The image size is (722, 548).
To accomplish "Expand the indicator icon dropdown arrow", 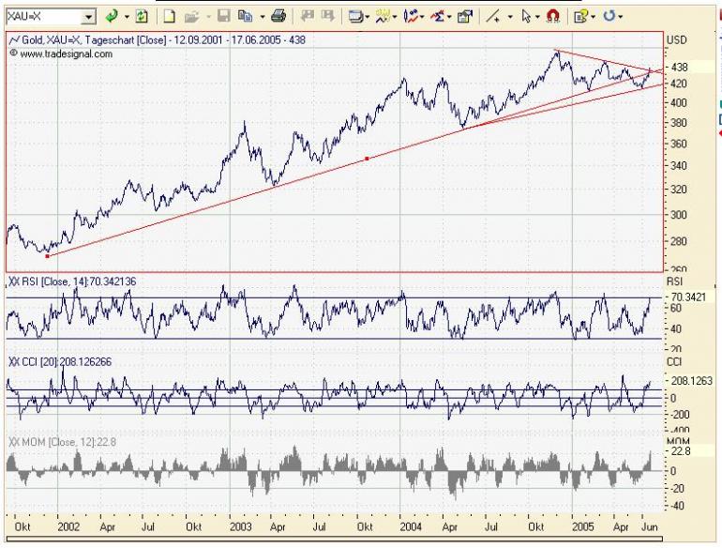I will pos(395,18).
